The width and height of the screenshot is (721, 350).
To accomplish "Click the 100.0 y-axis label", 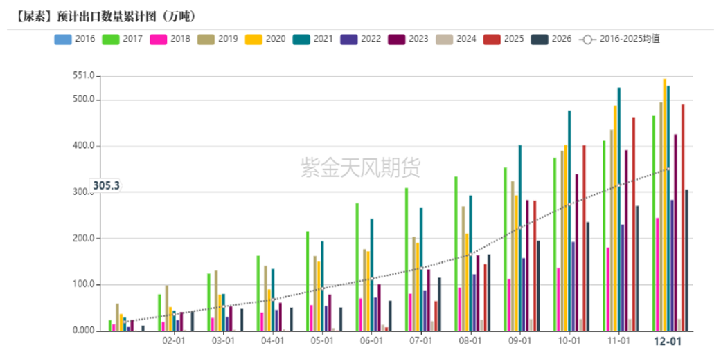I will 84,285.
